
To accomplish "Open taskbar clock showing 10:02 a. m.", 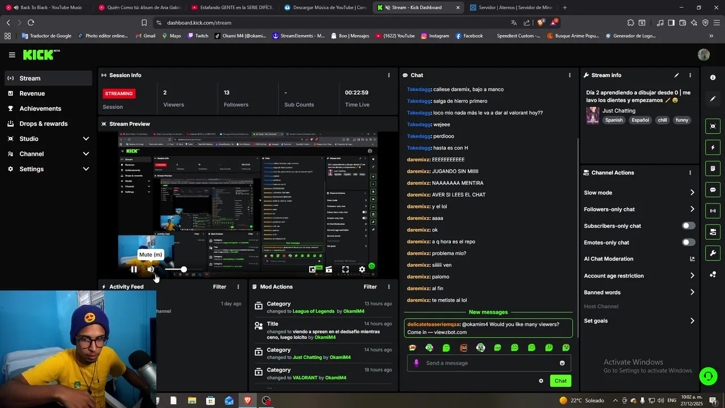I will (692, 401).
